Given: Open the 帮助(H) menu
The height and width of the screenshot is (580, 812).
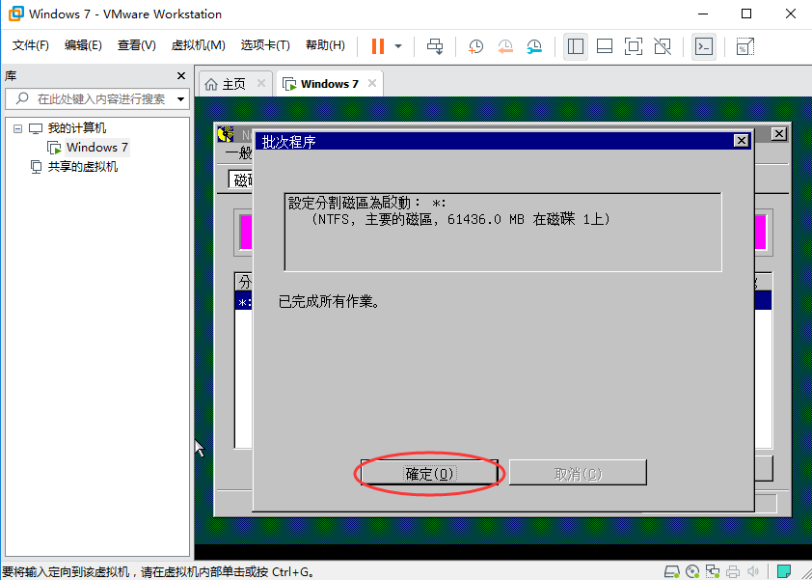Looking at the screenshot, I should [x=325, y=45].
